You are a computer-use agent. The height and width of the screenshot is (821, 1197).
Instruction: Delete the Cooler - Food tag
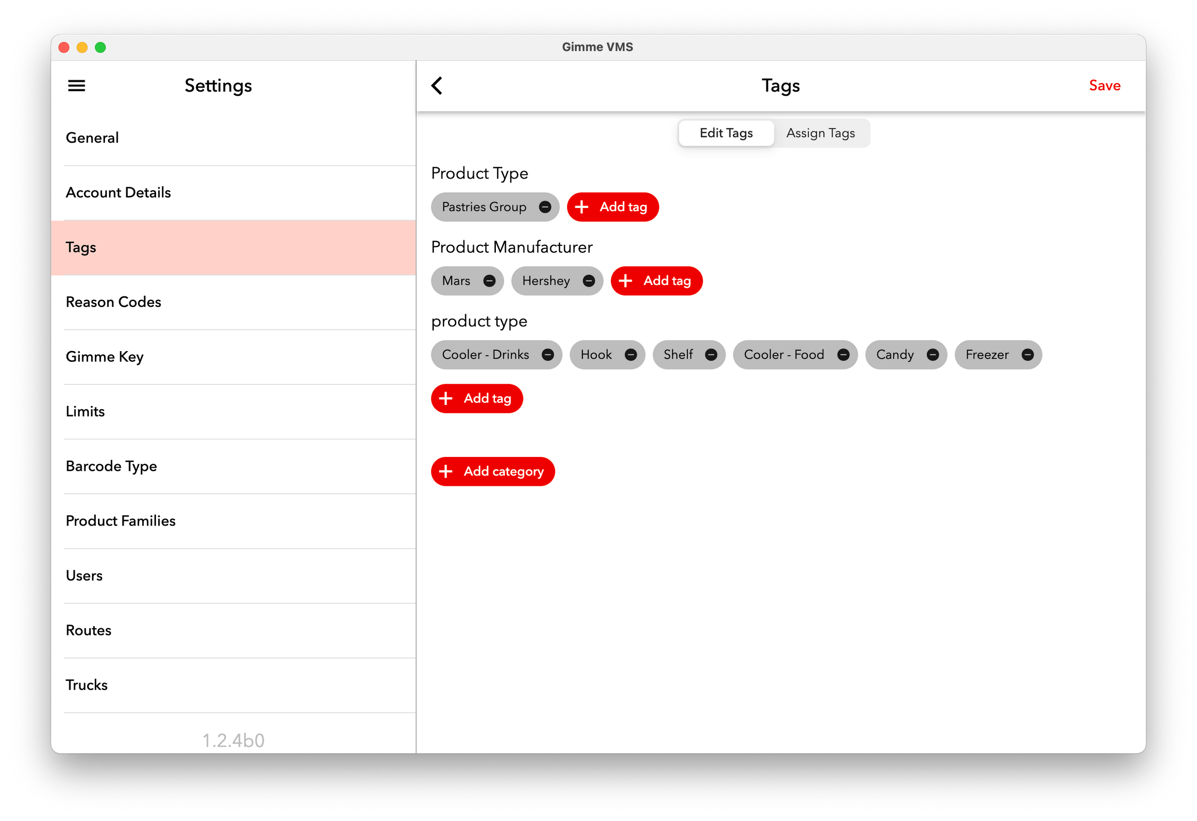point(843,355)
